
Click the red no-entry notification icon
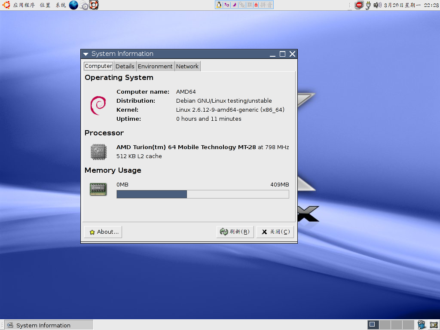point(359,5)
